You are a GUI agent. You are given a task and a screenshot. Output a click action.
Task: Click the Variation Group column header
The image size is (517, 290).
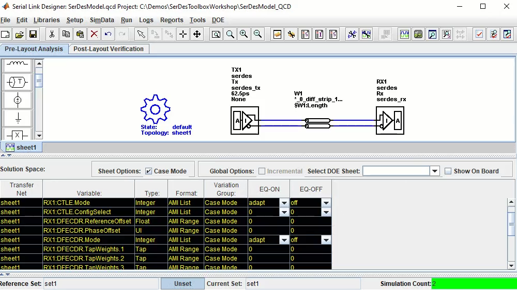click(x=226, y=189)
